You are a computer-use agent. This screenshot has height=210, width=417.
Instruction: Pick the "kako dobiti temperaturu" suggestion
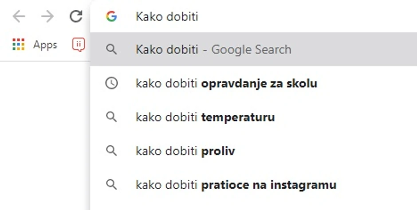[x=205, y=117]
